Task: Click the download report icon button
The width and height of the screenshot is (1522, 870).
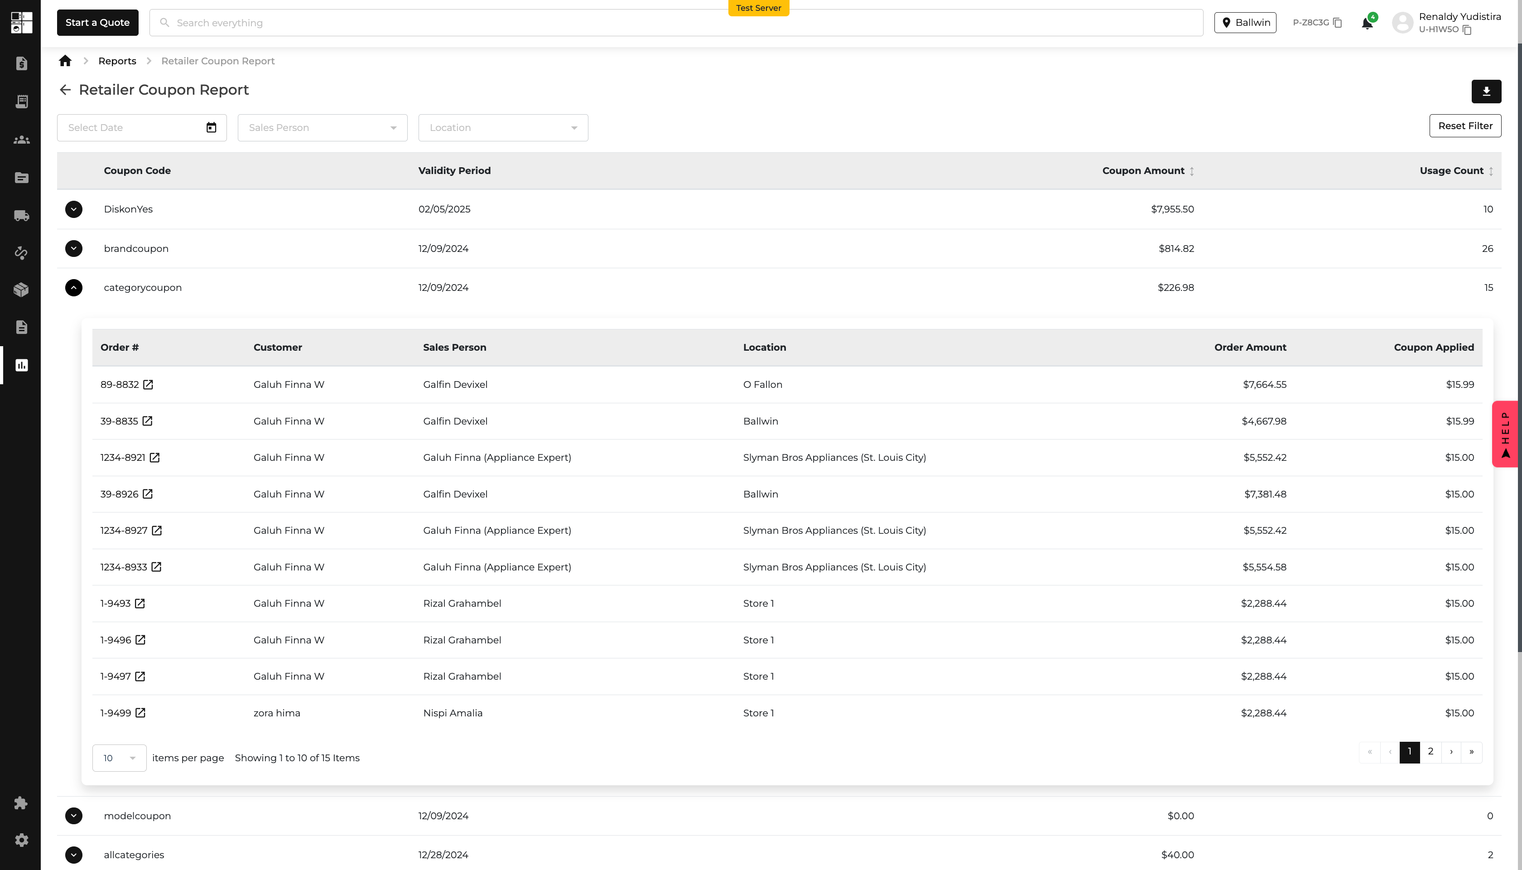Action: point(1486,92)
